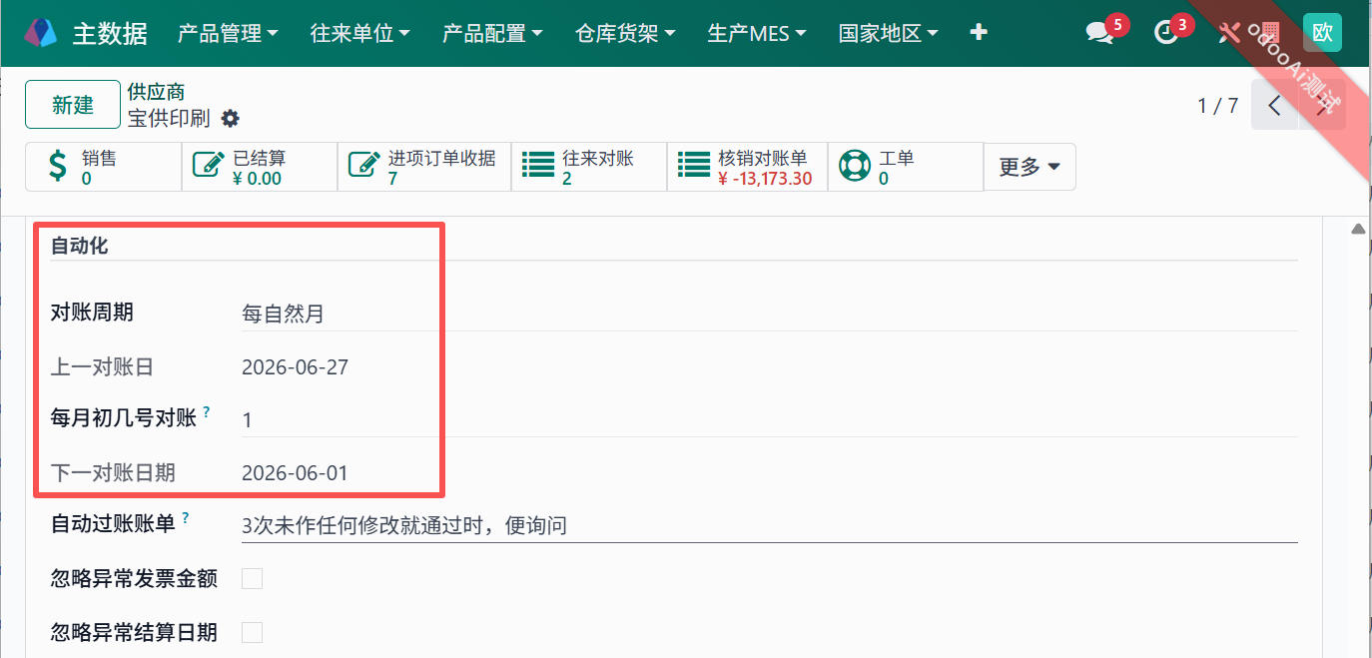Click the 1 / 7 pager counter

click(1217, 105)
